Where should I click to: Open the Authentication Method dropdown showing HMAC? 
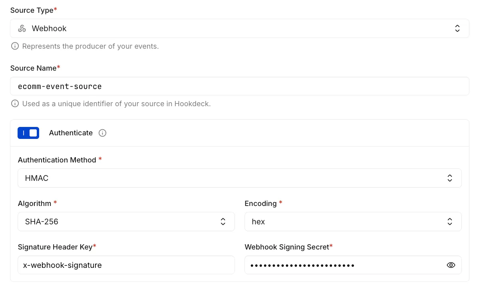click(x=240, y=178)
